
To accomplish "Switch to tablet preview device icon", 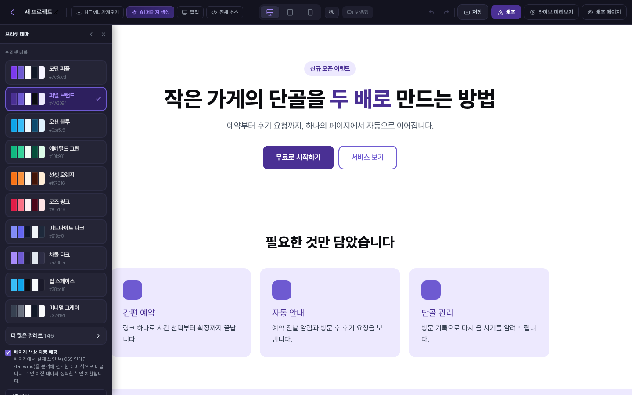I will click(290, 12).
